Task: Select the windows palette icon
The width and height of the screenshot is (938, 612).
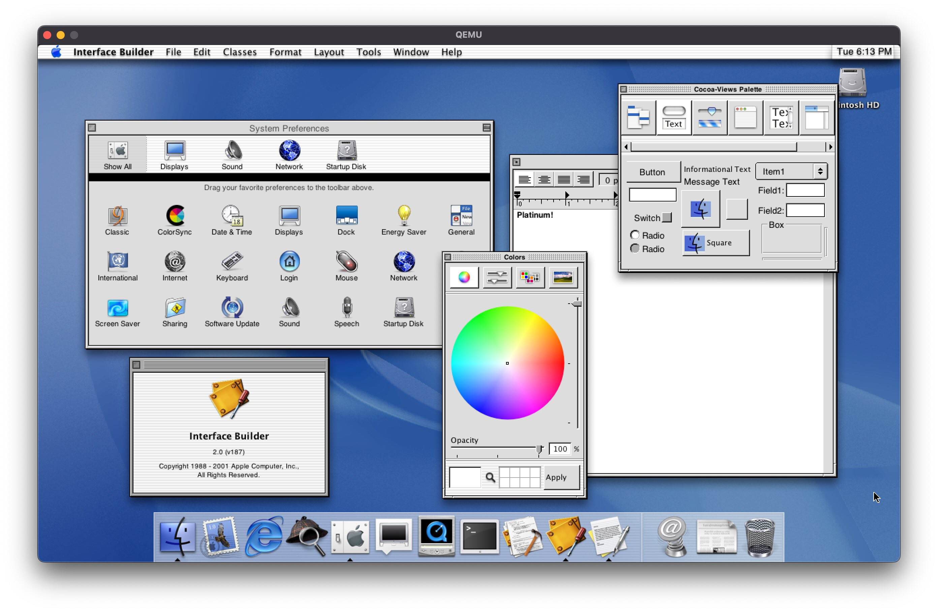Action: coord(745,117)
